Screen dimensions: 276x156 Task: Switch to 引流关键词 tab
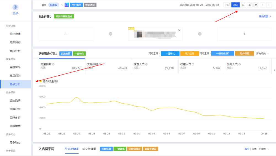click(x=72, y=149)
